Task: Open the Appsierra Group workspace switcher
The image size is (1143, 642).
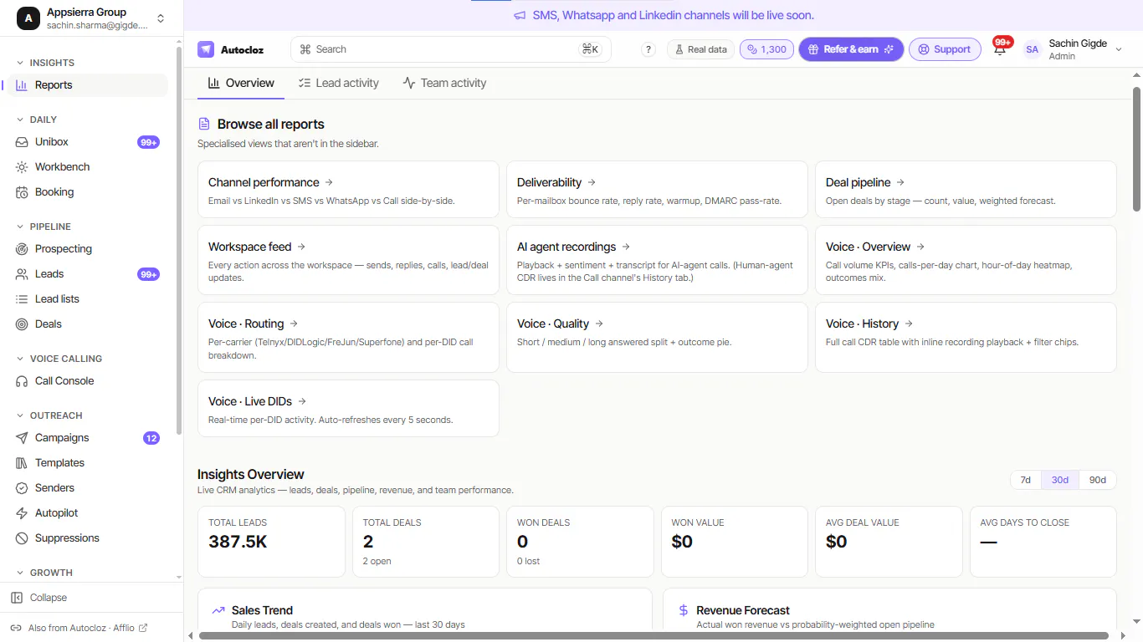Action: [x=161, y=18]
